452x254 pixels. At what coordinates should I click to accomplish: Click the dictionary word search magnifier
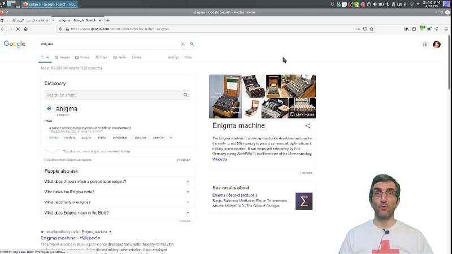(186, 95)
